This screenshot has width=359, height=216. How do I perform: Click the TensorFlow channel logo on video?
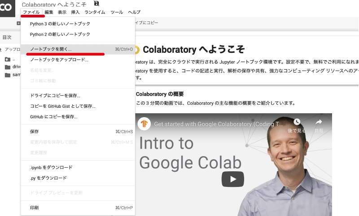[144, 123]
